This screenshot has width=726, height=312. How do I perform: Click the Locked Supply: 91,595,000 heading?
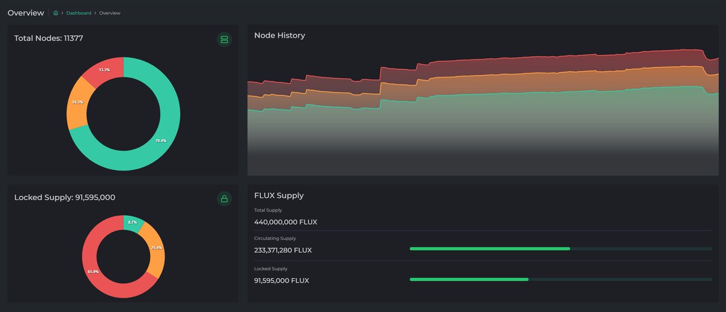coord(65,197)
